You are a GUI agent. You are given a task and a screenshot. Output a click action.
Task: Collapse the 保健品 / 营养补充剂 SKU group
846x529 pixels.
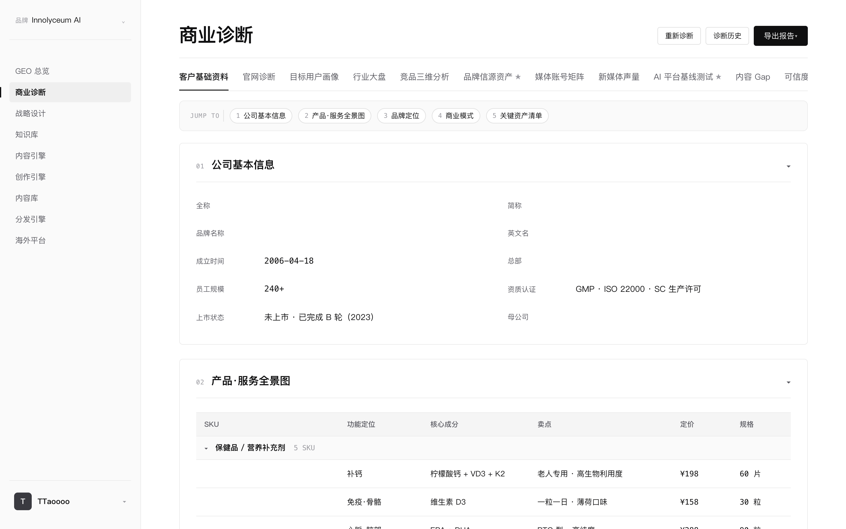click(x=206, y=448)
